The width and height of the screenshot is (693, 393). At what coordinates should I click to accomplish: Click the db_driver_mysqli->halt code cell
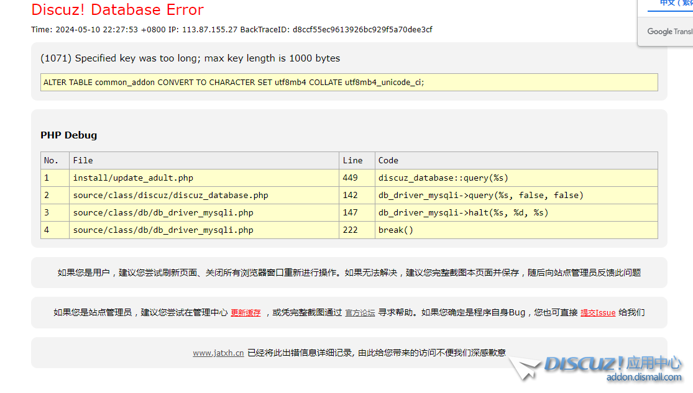click(463, 213)
